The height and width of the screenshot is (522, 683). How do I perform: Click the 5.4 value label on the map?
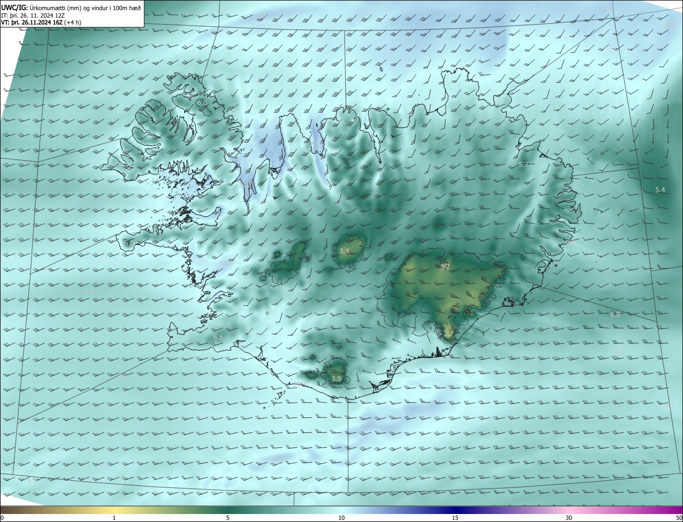point(660,190)
